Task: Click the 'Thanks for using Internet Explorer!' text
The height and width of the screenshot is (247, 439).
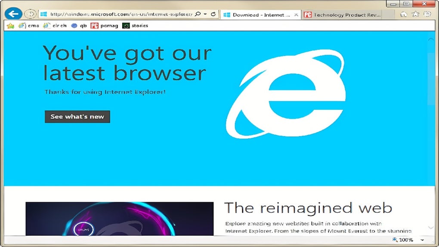Action: point(105,92)
